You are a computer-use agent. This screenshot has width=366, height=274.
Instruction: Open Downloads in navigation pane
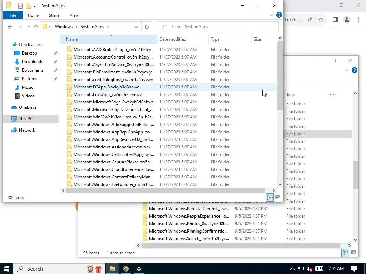[32, 62]
